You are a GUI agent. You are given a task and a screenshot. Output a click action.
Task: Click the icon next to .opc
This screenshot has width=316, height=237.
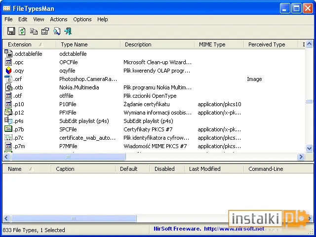pos(8,62)
